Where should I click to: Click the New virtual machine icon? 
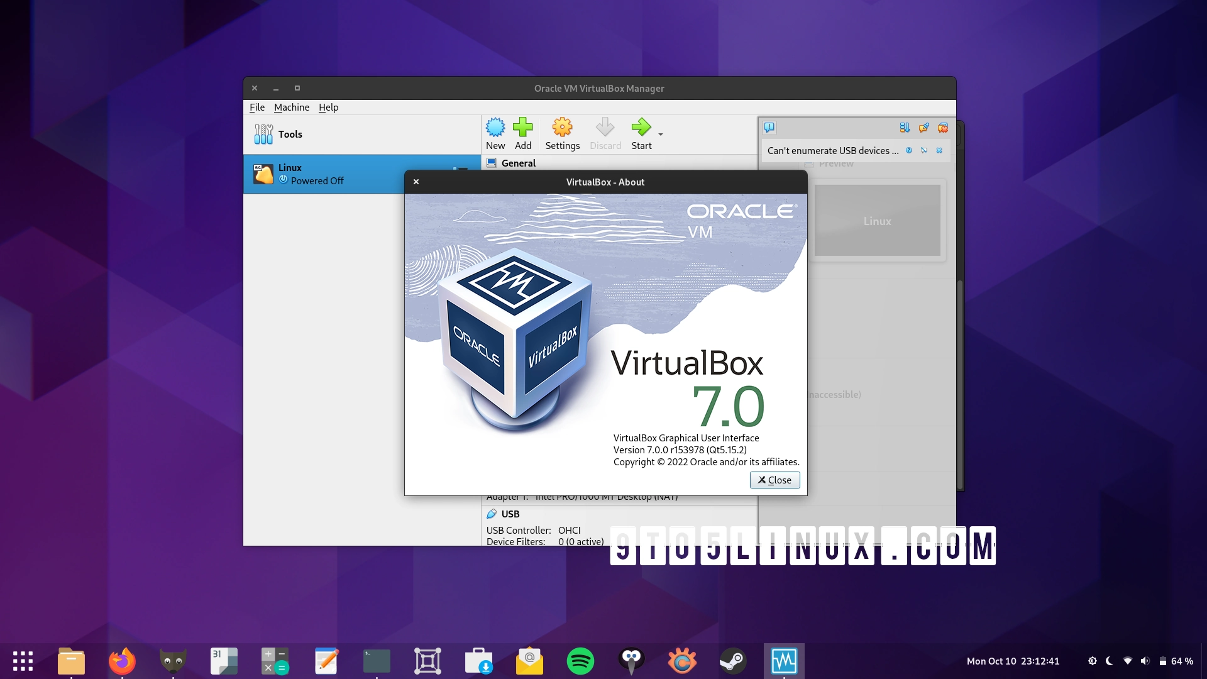pos(495,128)
